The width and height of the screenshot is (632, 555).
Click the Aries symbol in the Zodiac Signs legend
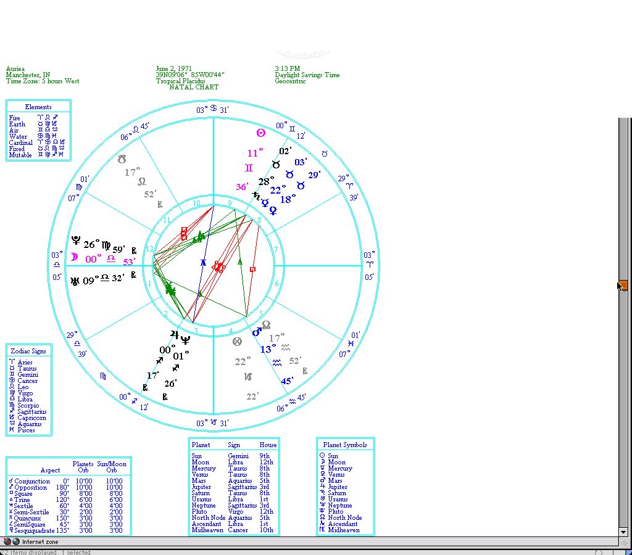point(12,362)
